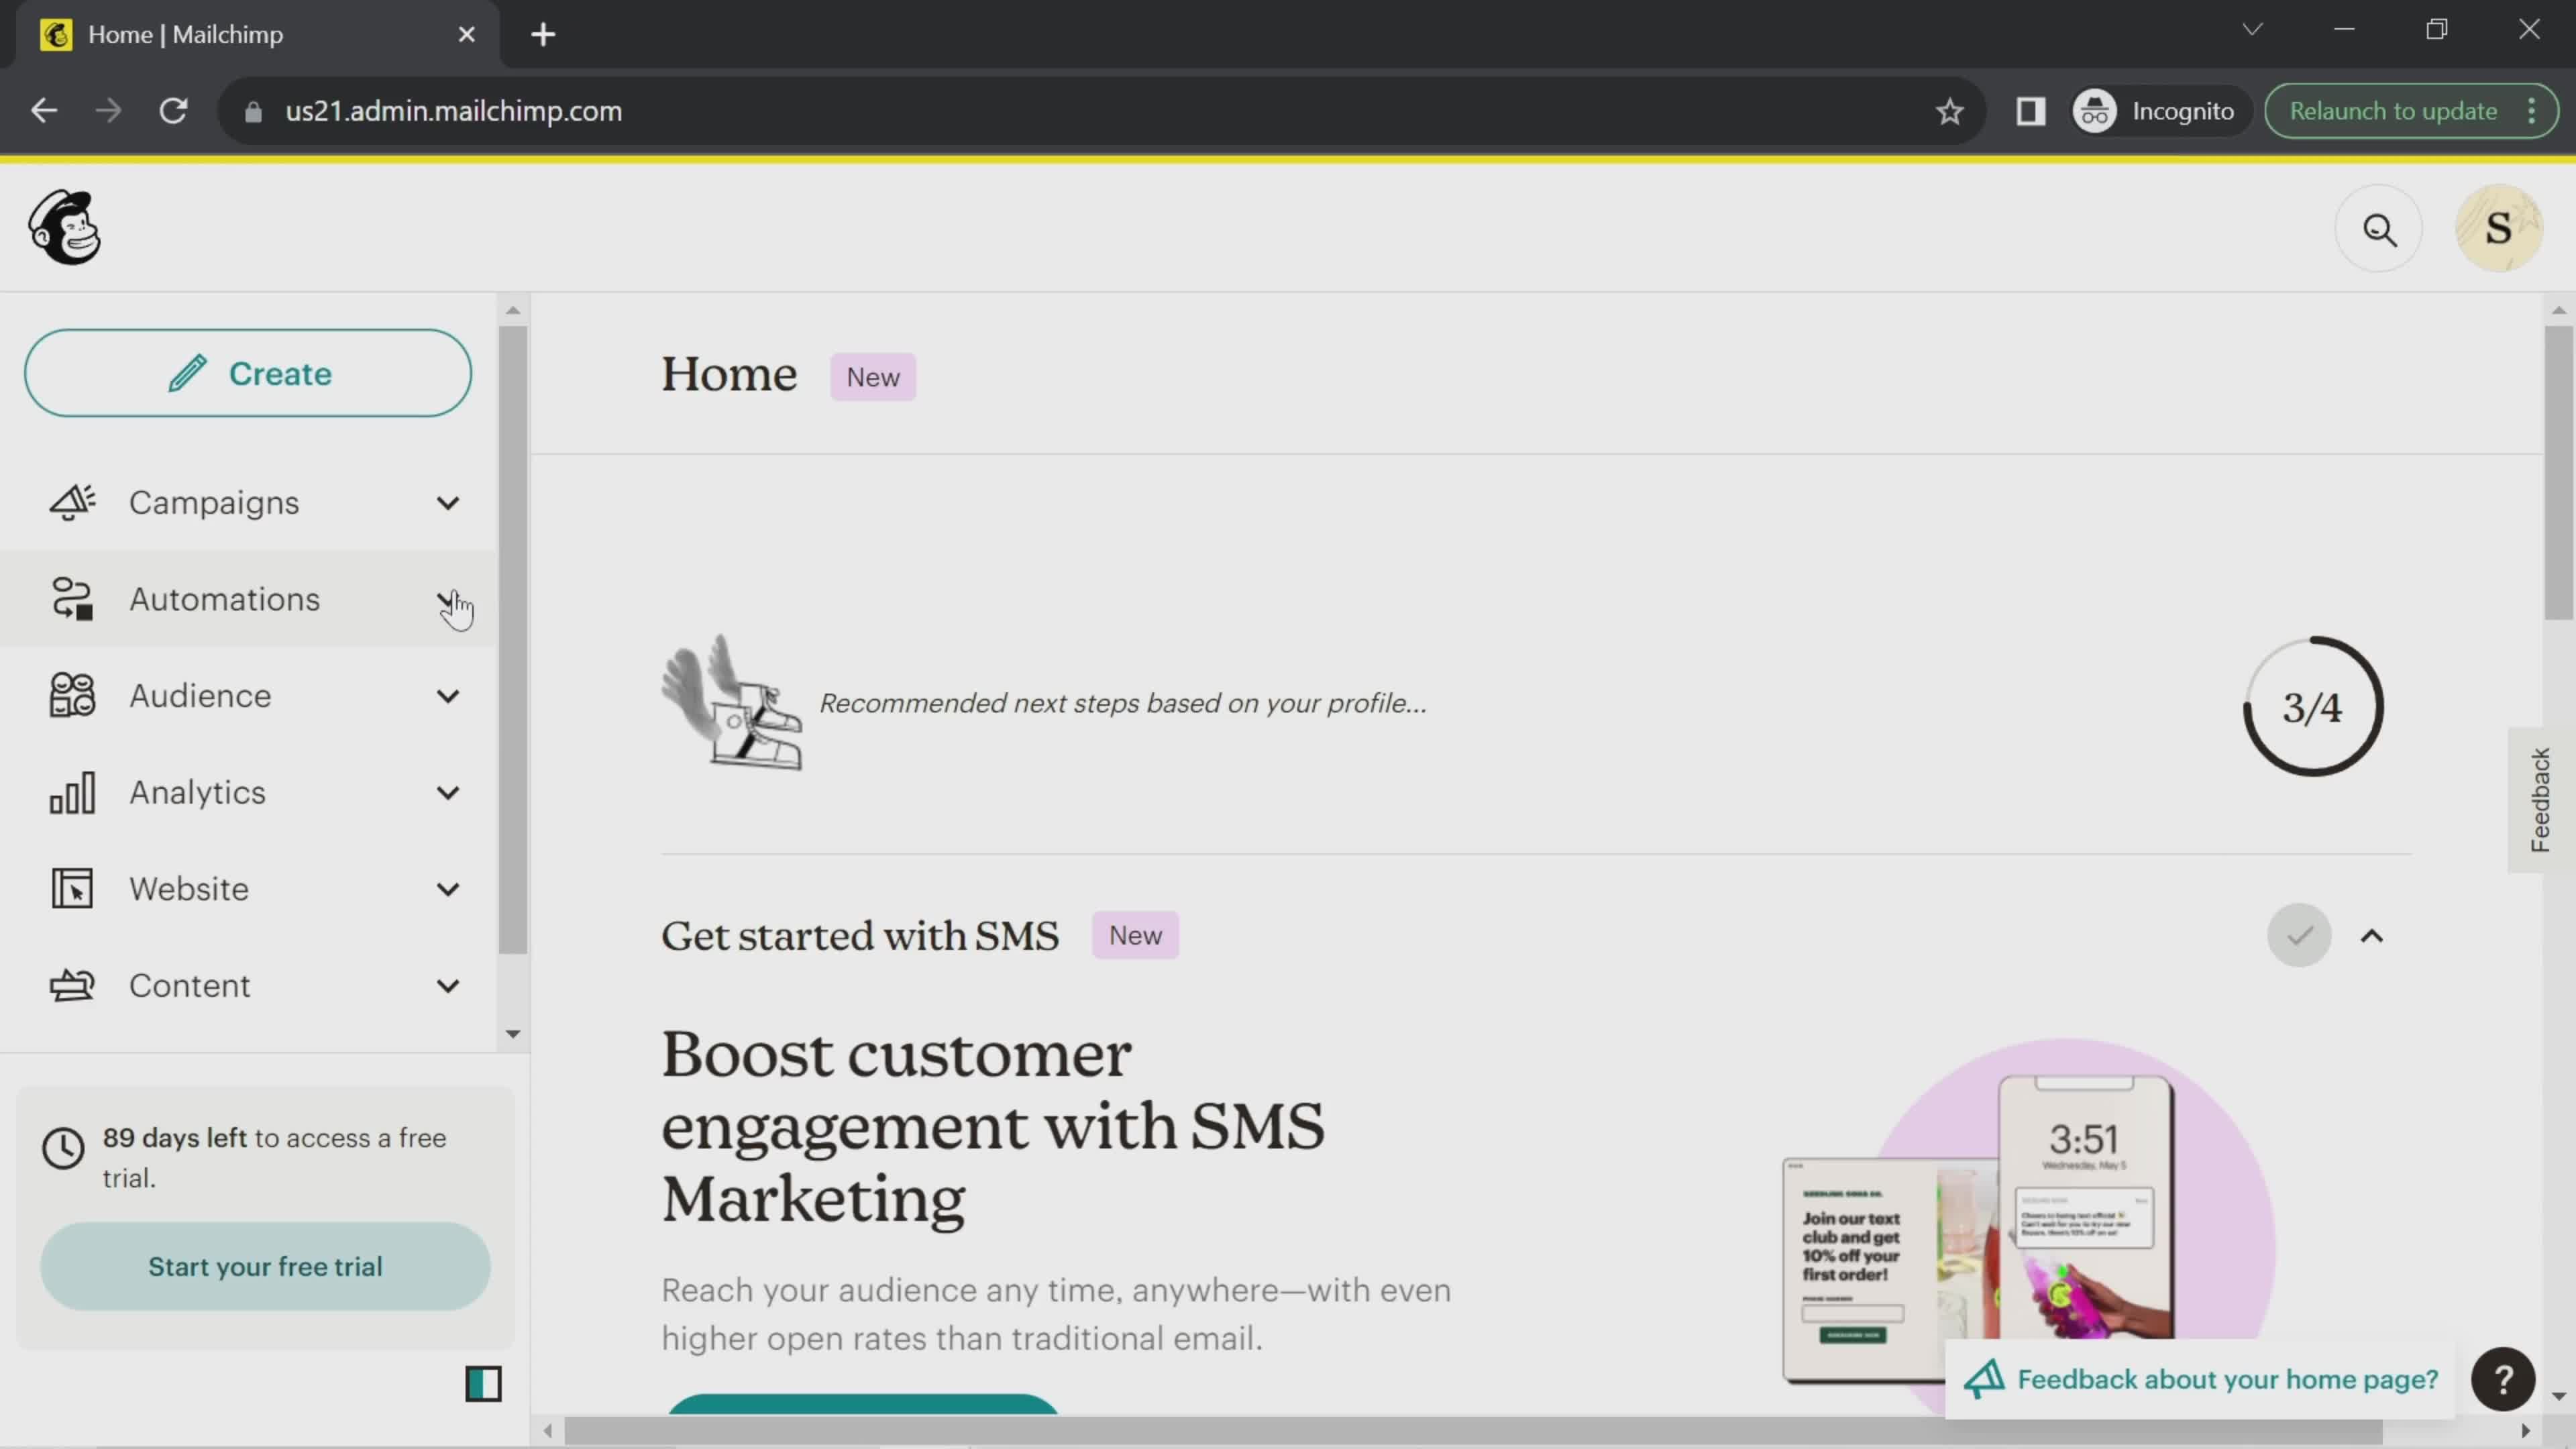The image size is (2576, 1449).
Task: Click the Mailchimp monkey logo icon
Action: coord(62,228)
